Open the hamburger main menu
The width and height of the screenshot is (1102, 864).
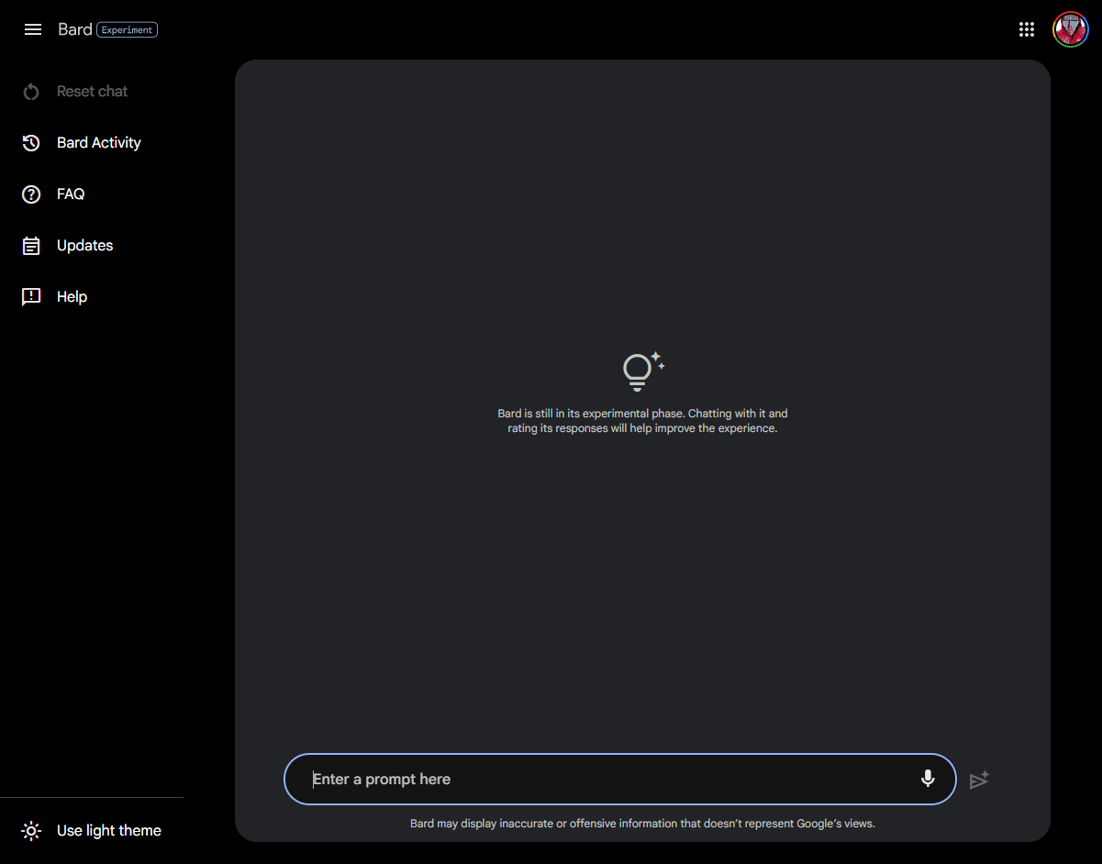(33, 29)
